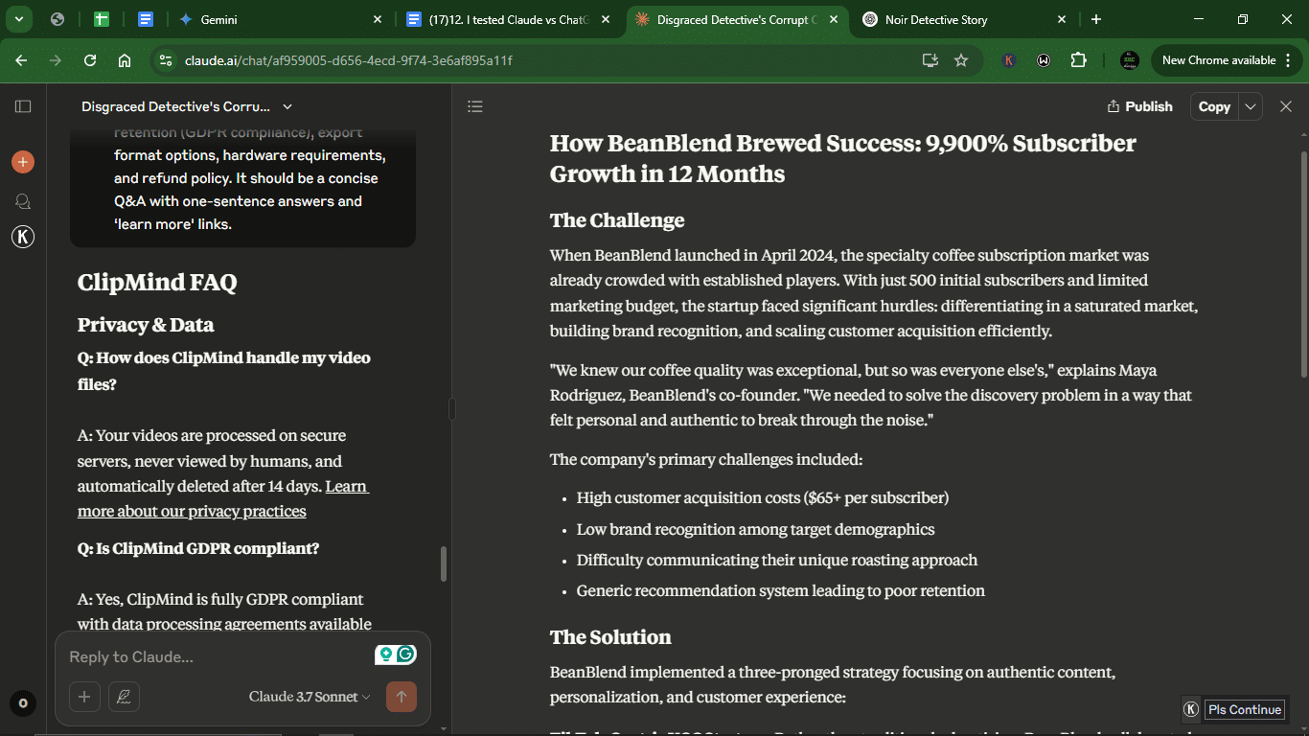The width and height of the screenshot is (1309, 736).
Task: Click the Privacy & Data heading
Action: pyautogui.click(x=146, y=325)
